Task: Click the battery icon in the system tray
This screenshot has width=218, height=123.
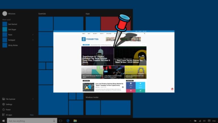Action: coord(195,121)
